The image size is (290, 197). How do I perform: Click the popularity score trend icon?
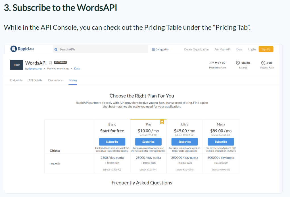[211, 63]
